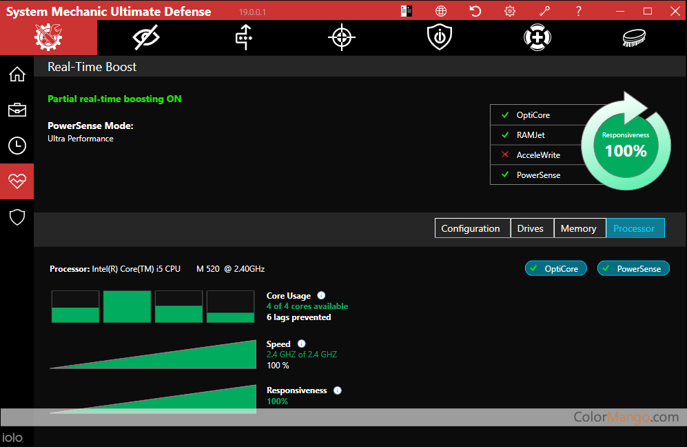Show info for Speed
Image resolution: width=687 pixels, height=447 pixels.
301,344
